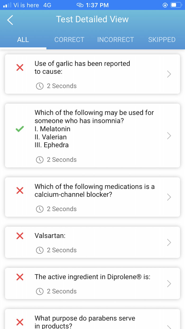
Task: Stay on the ALL tab
Action: coord(23,39)
